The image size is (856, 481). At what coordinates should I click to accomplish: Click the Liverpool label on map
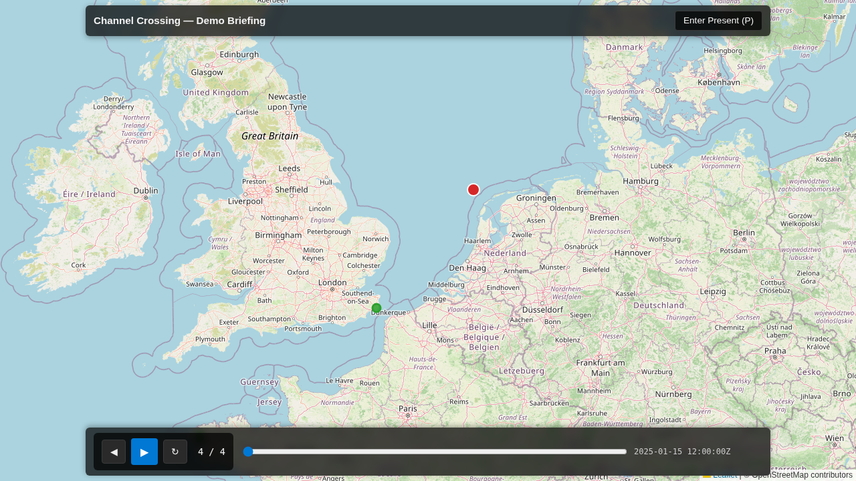[x=245, y=201]
